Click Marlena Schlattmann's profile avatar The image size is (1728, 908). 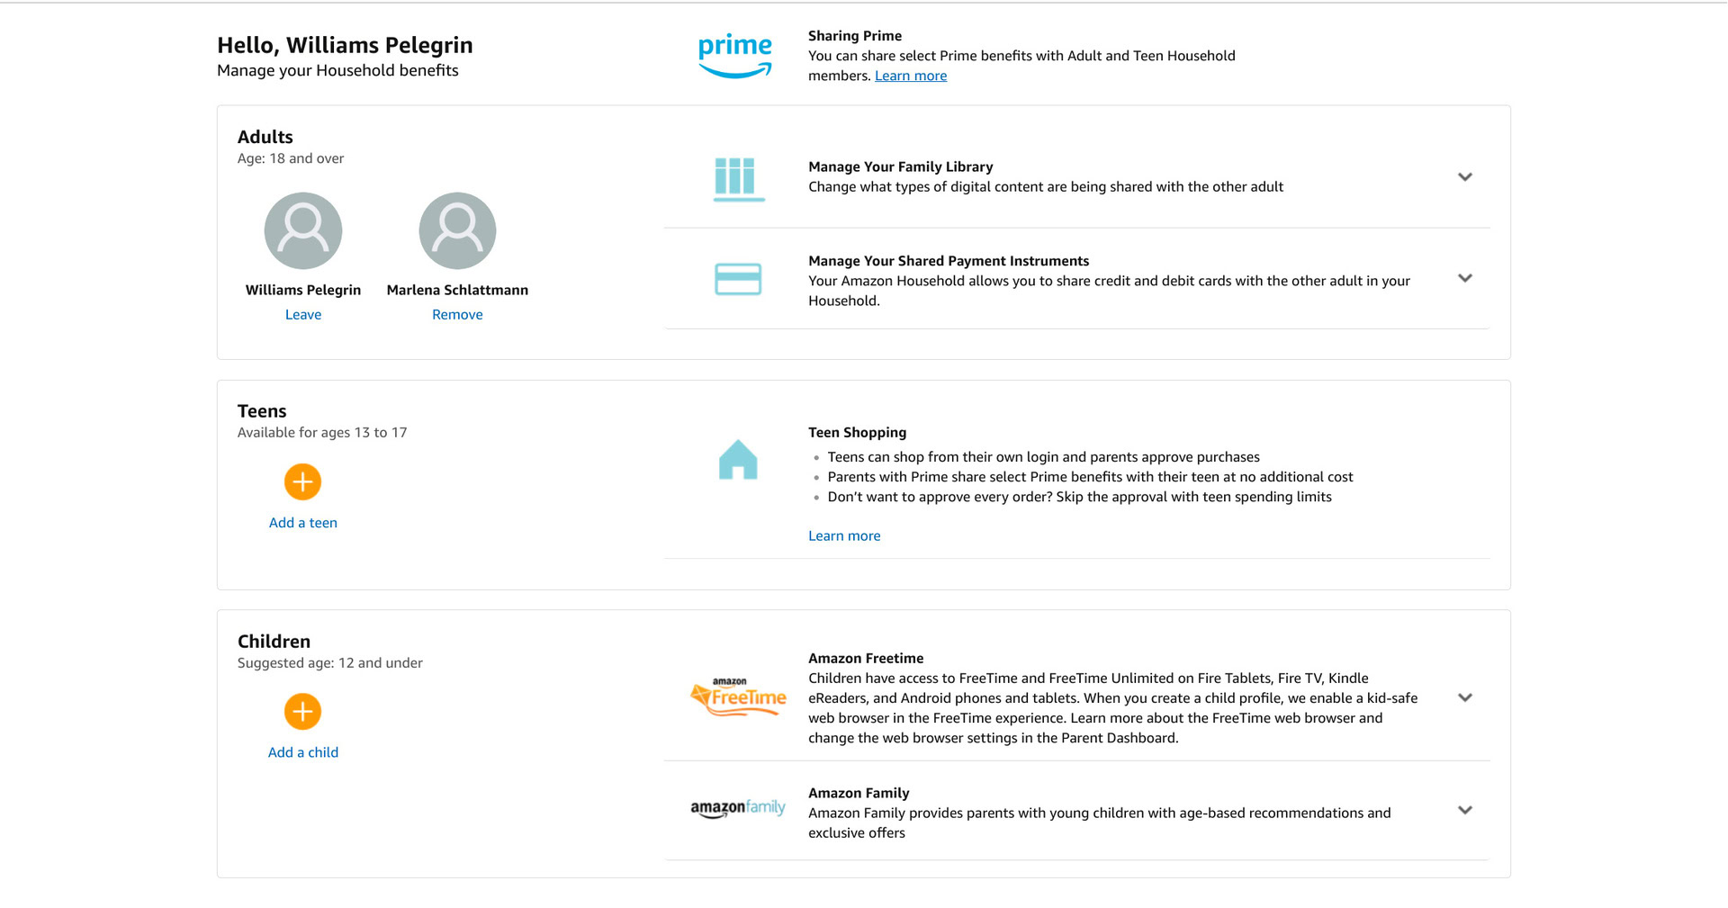click(457, 230)
